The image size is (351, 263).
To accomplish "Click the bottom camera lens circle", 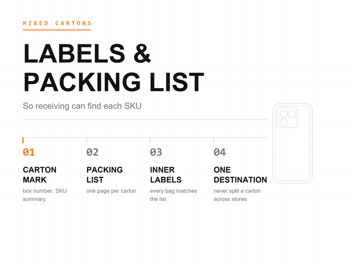I will tap(283, 122).
